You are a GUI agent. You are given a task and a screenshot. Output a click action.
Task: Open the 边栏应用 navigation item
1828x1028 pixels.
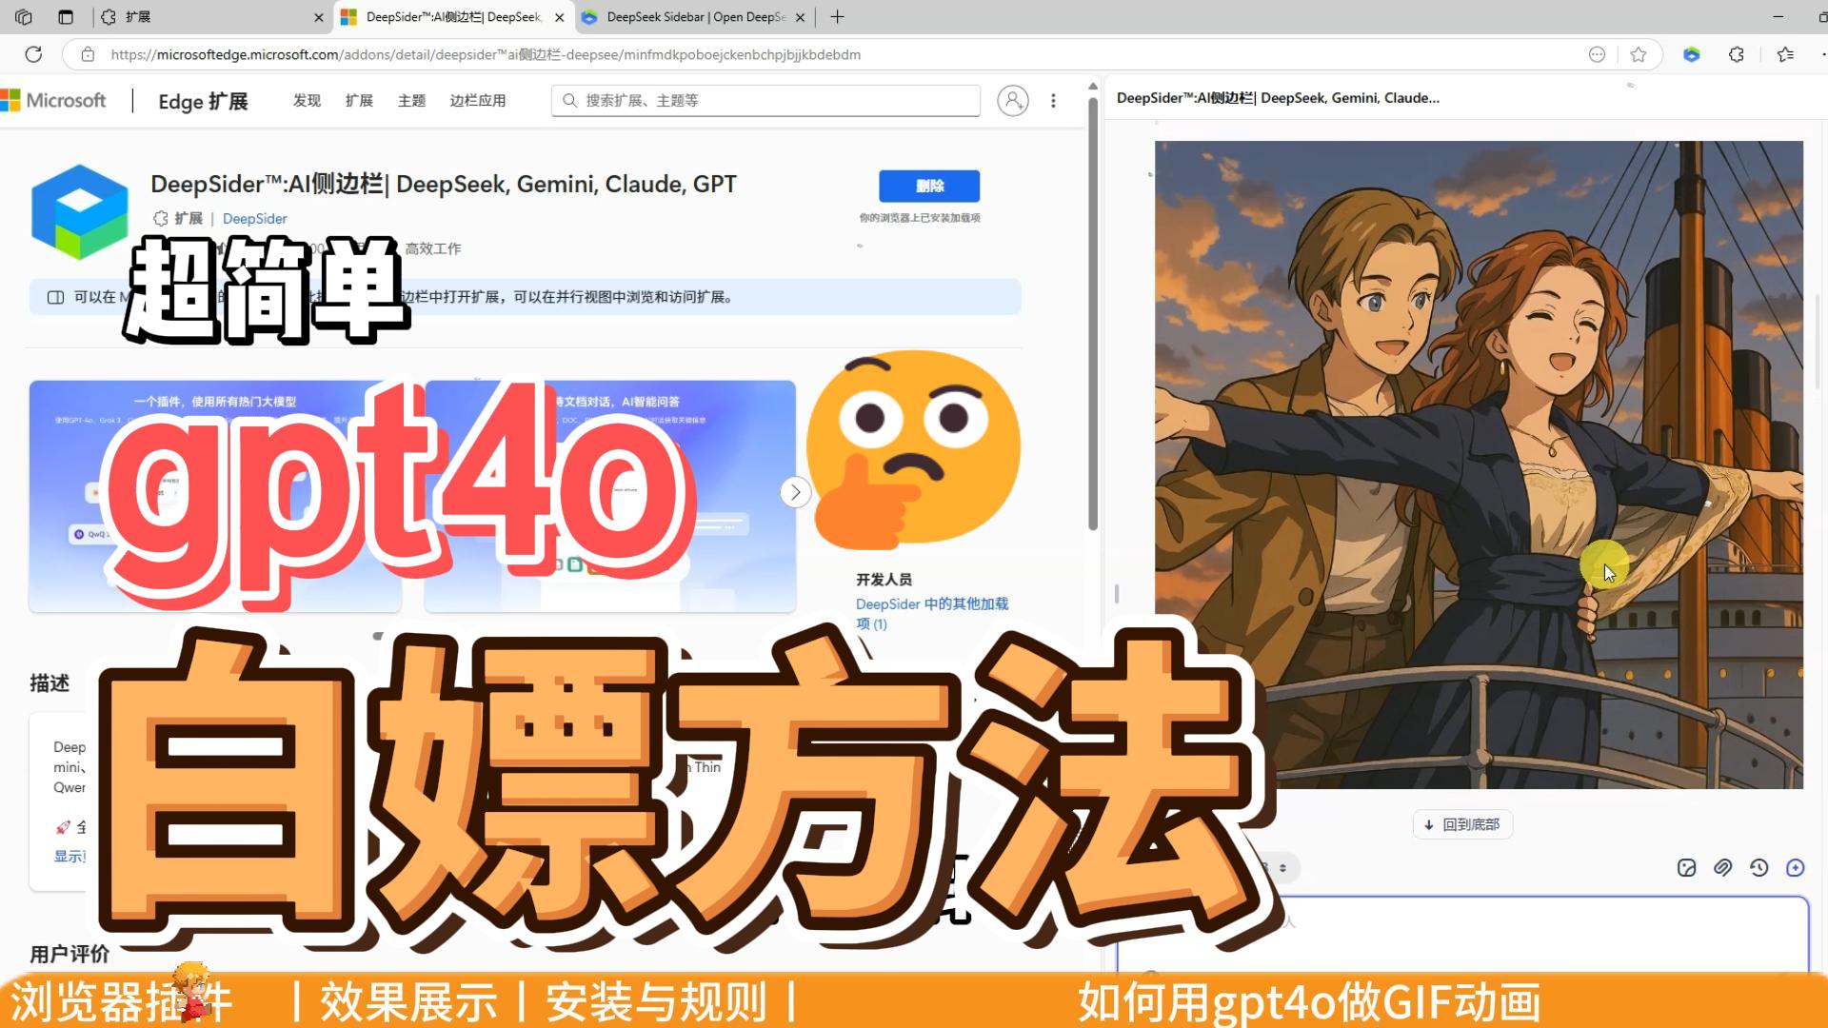(x=478, y=100)
